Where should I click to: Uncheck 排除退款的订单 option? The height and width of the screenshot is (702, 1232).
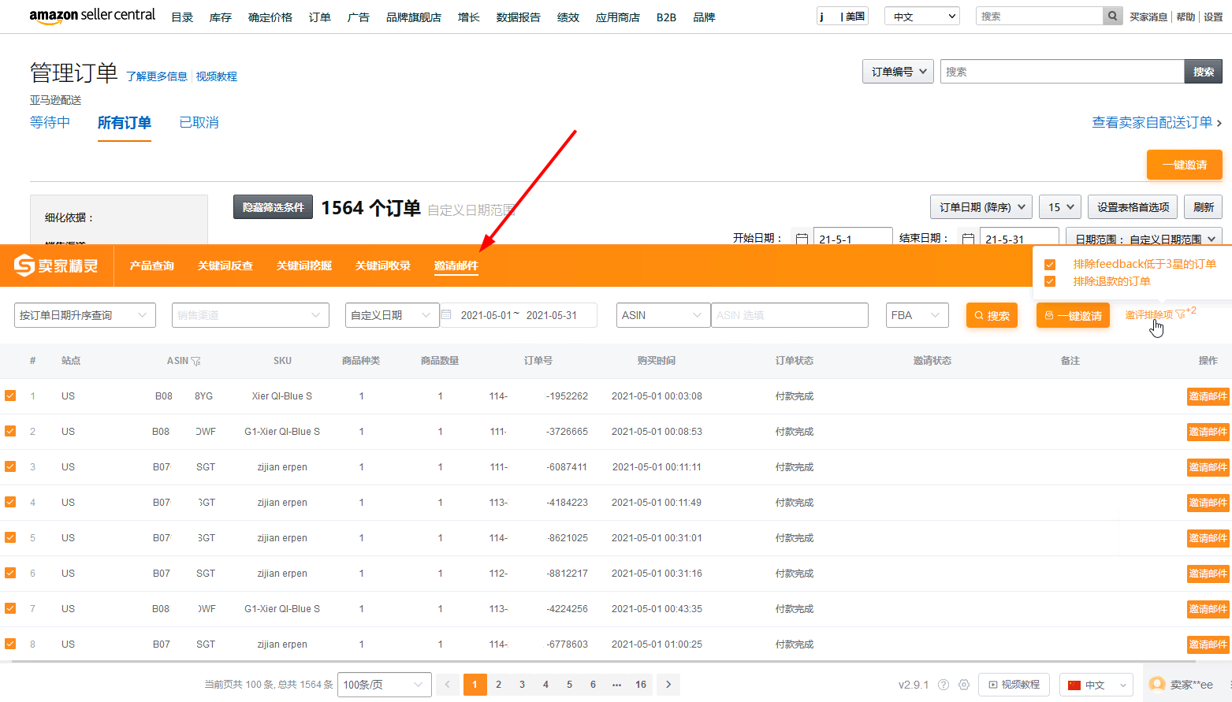click(x=1050, y=281)
